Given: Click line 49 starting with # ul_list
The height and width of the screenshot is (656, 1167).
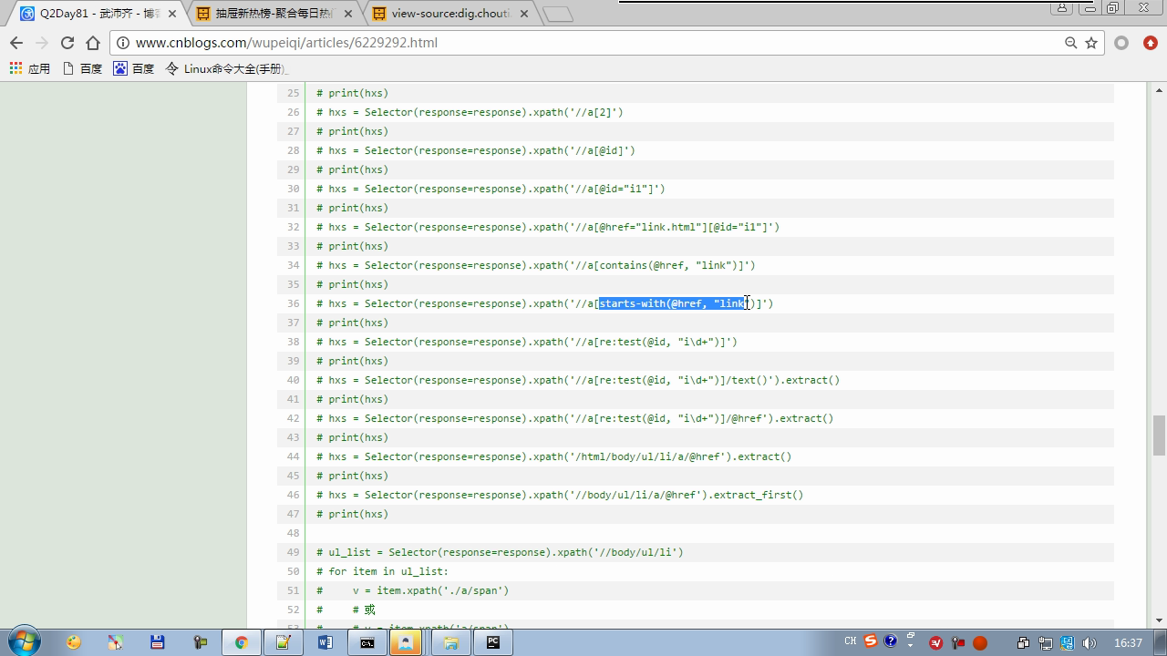Looking at the screenshot, I should [500, 552].
